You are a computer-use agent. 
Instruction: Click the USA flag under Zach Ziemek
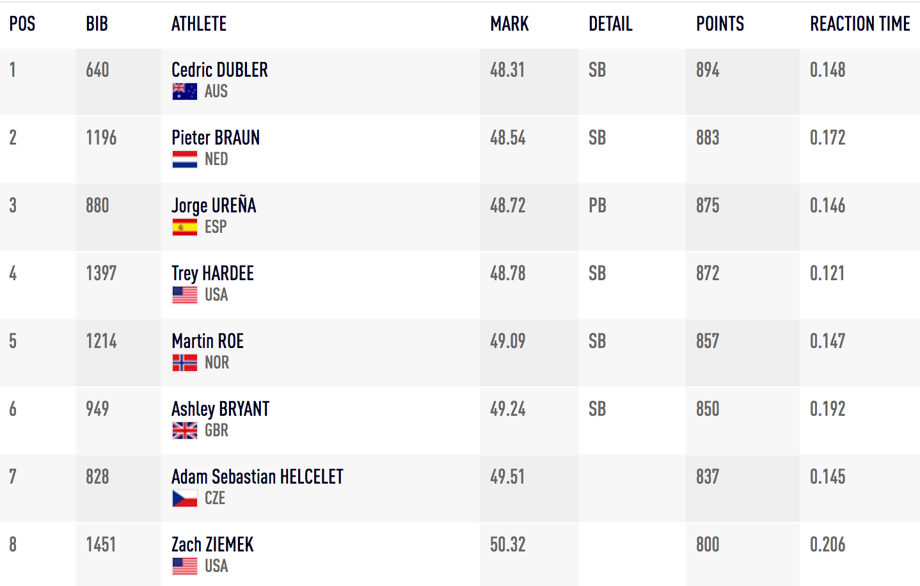point(184,566)
